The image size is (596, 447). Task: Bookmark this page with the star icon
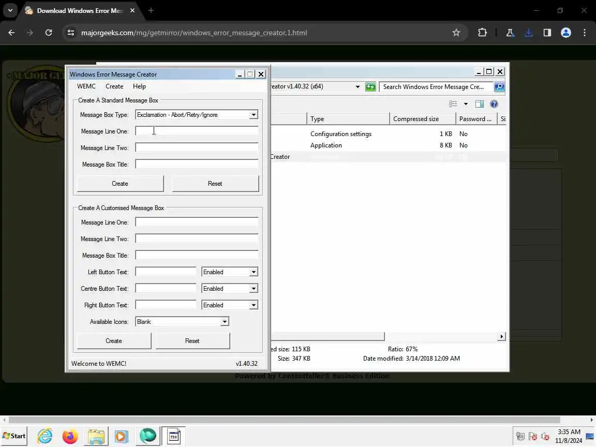click(x=456, y=33)
